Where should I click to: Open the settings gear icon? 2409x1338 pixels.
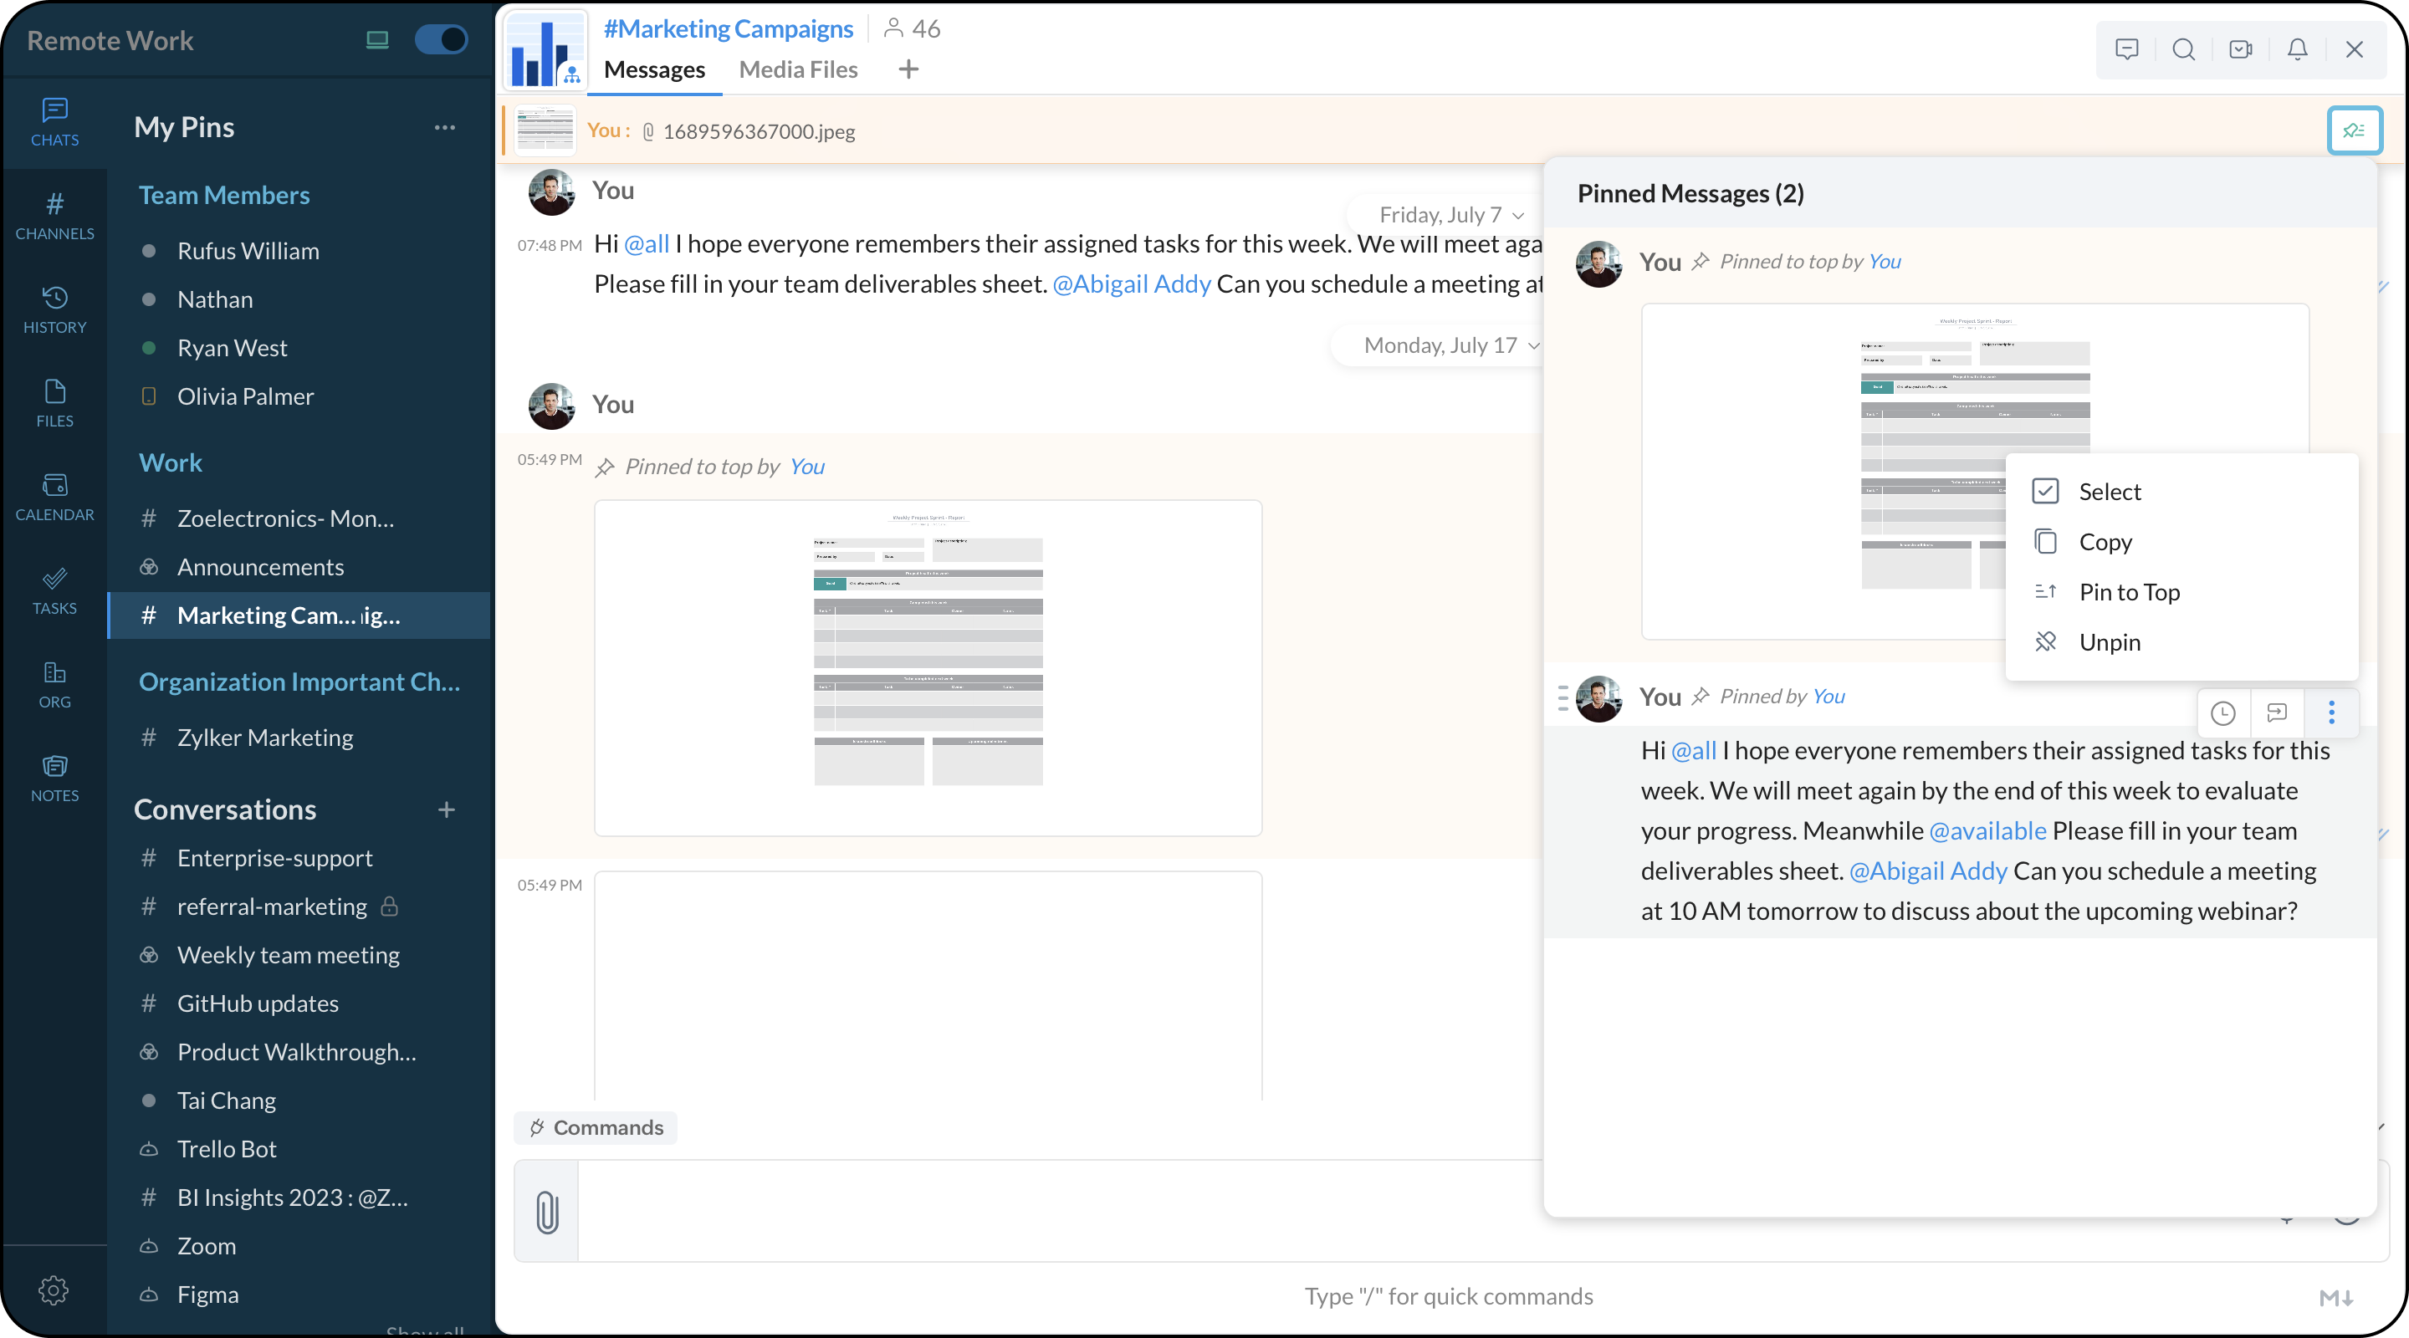(54, 1290)
